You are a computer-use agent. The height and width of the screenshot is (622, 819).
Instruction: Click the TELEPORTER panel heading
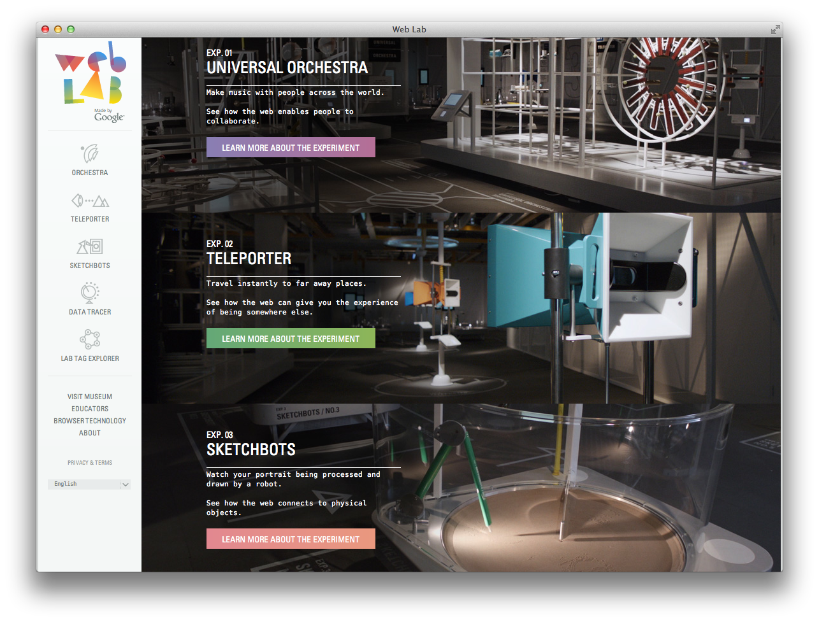pyautogui.click(x=249, y=258)
